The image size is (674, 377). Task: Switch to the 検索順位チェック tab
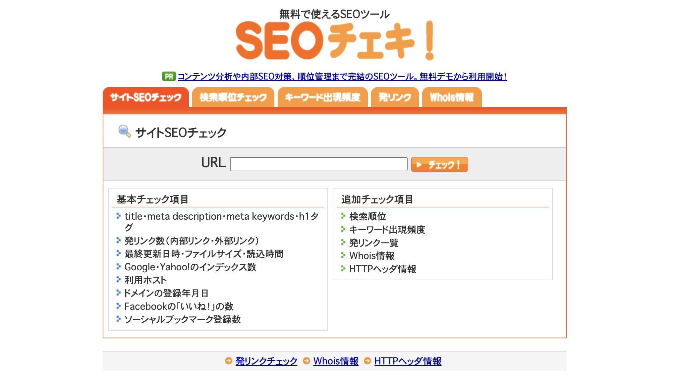(233, 97)
